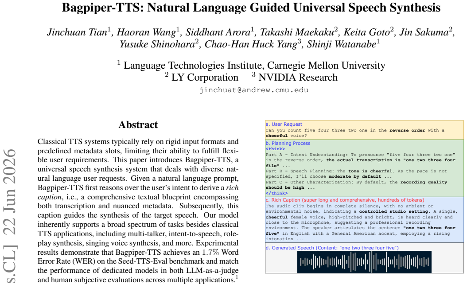Click the 'd. Generated Speech' label

pos(332,248)
